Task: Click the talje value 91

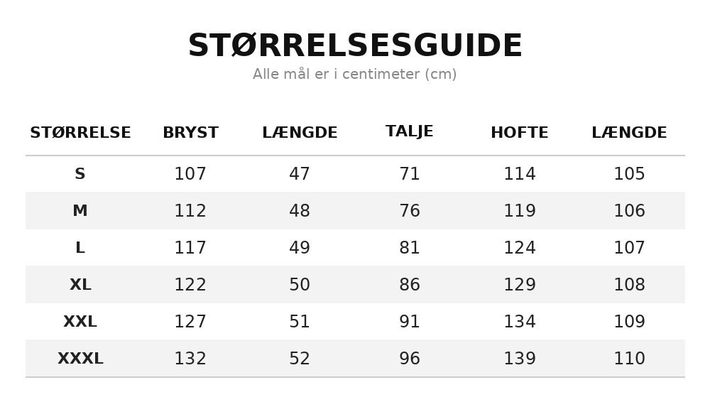Action: pos(410,322)
